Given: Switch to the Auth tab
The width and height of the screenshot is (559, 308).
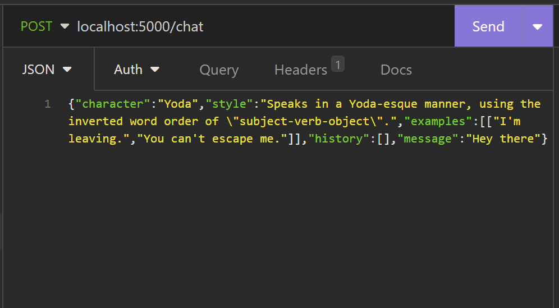Looking at the screenshot, I should [136, 69].
